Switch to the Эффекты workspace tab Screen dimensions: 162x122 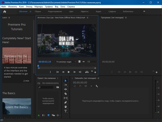[85, 11]
